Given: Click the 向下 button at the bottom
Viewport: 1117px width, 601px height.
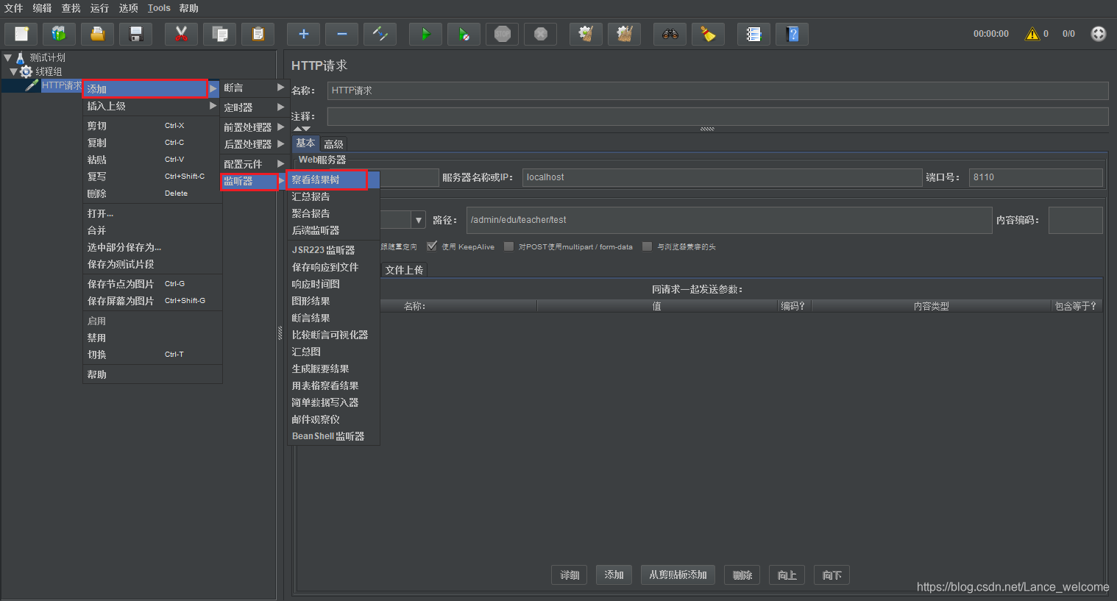Looking at the screenshot, I should pos(831,575).
